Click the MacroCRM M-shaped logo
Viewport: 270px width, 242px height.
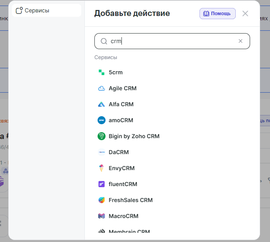[102, 216]
